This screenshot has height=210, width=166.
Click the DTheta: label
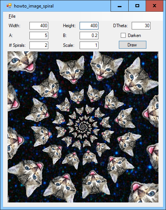pos(120,26)
